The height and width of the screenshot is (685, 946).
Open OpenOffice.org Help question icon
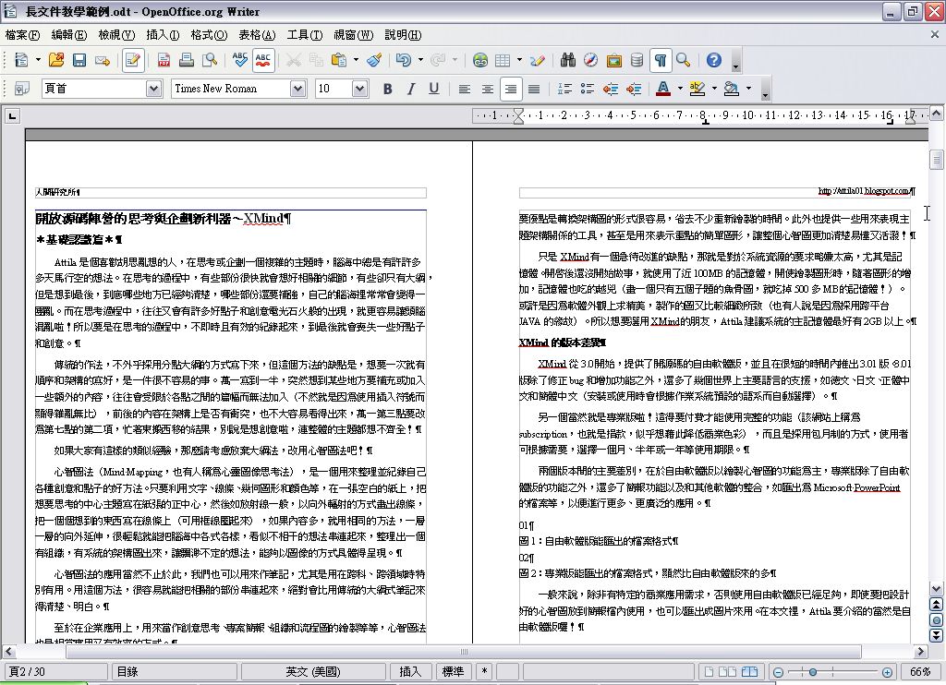(x=714, y=60)
